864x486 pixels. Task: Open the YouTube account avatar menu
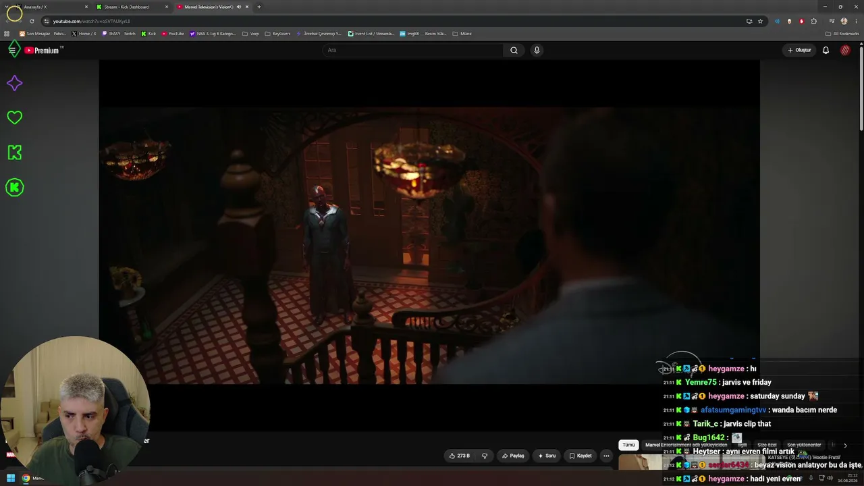tap(845, 50)
